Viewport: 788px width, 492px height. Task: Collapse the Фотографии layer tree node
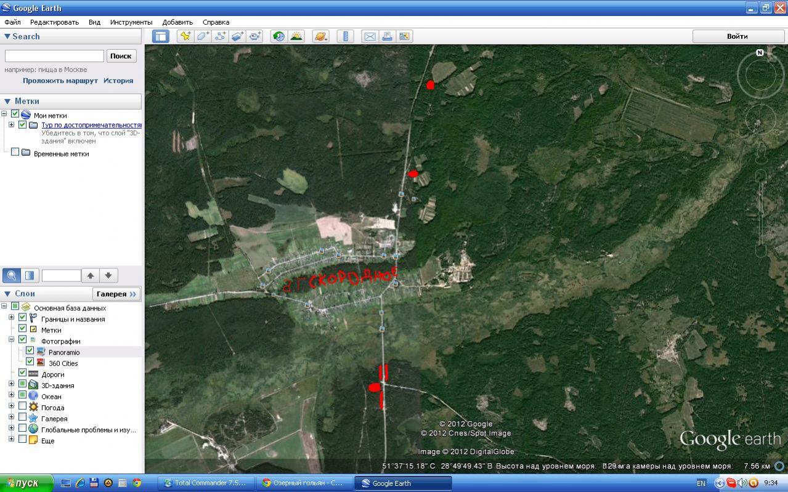[11, 340]
